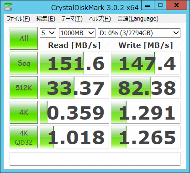Maximize the CrystalDiskMark window

coord(160,5)
